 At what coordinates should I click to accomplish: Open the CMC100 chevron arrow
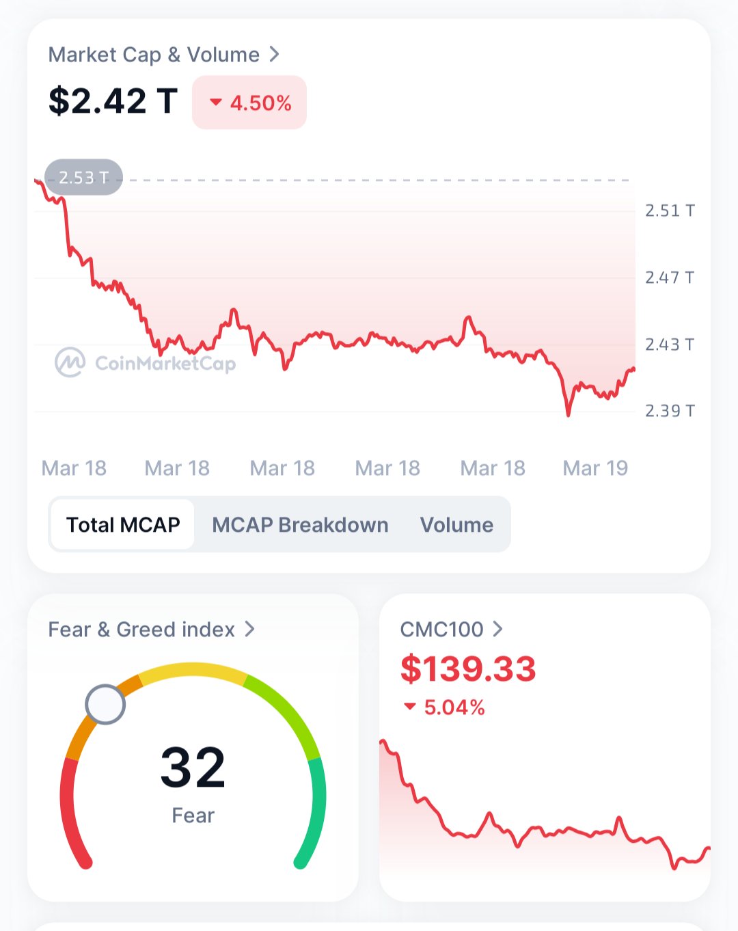tap(498, 629)
